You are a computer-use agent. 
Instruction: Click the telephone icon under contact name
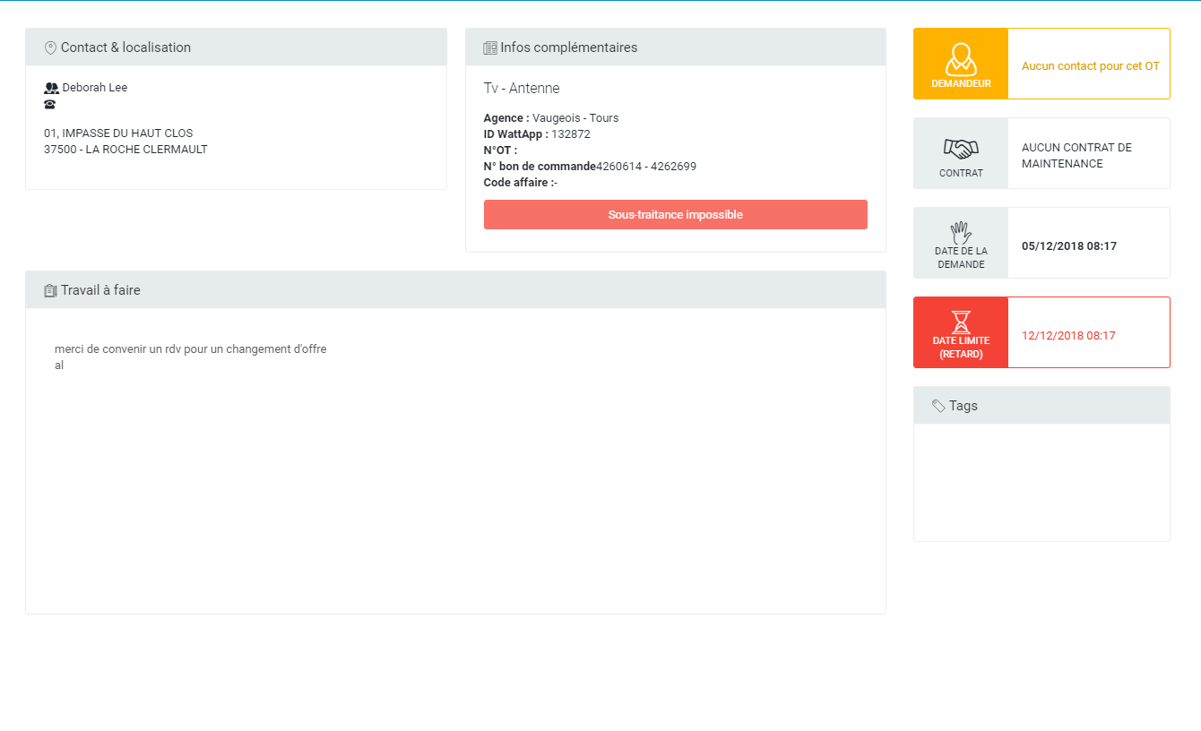click(50, 104)
